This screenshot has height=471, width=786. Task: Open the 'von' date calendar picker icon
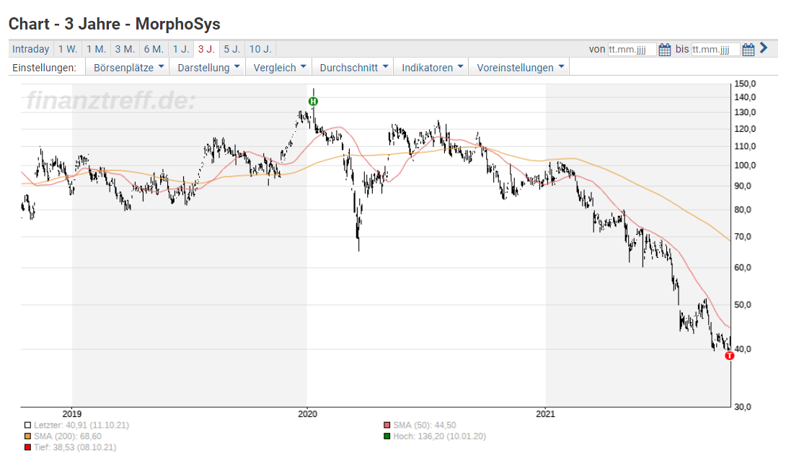click(x=664, y=50)
